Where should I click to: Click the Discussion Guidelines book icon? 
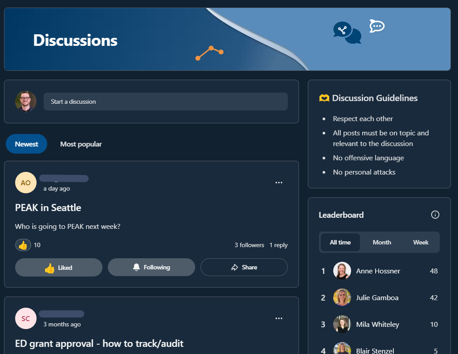pyautogui.click(x=324, y=98)
